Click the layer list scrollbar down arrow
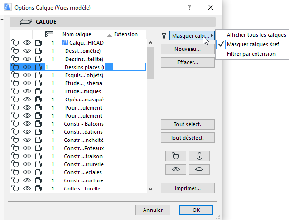 151,189
